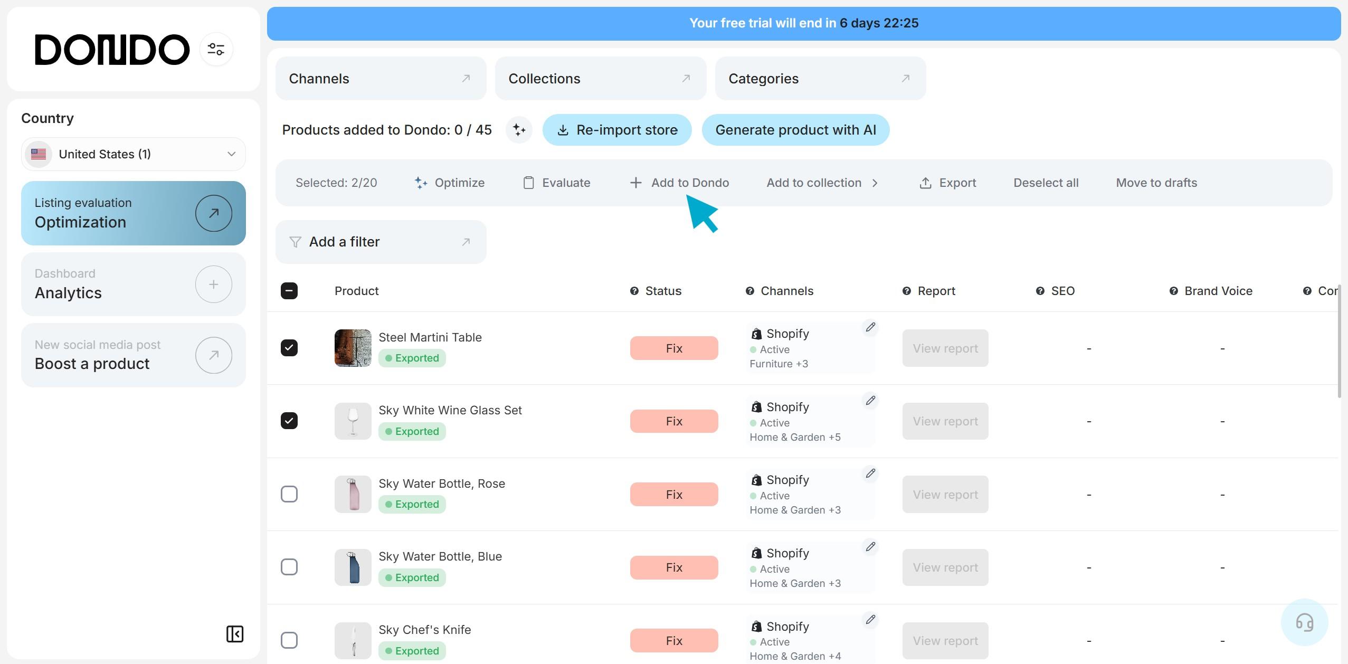Click the Re-import store button
The height and width of the screenshot is (664, 1348).
tap(616, 130)
